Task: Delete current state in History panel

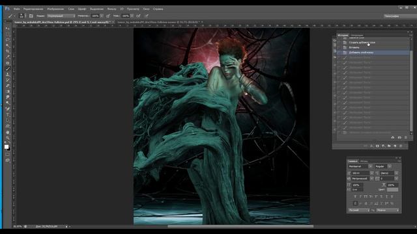Action: coord(405,137)
